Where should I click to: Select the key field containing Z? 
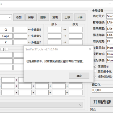point(6,42)
